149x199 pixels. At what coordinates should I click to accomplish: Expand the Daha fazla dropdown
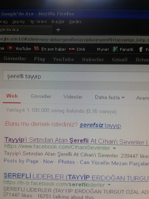(x=110, y=97)
